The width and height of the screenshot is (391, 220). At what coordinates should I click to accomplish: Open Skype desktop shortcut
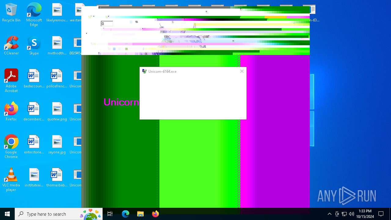coord(34,46)
